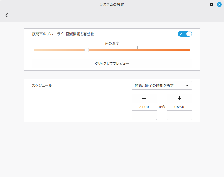The width and height of the screenshot is (224, 177).
Task: Click the plus icon above the 06:30 end time
Action: point(179,98)
